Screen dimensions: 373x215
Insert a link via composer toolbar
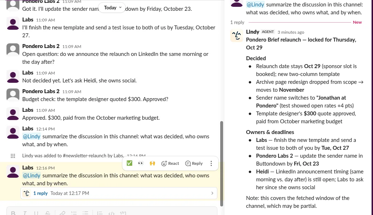coord(62,213)
